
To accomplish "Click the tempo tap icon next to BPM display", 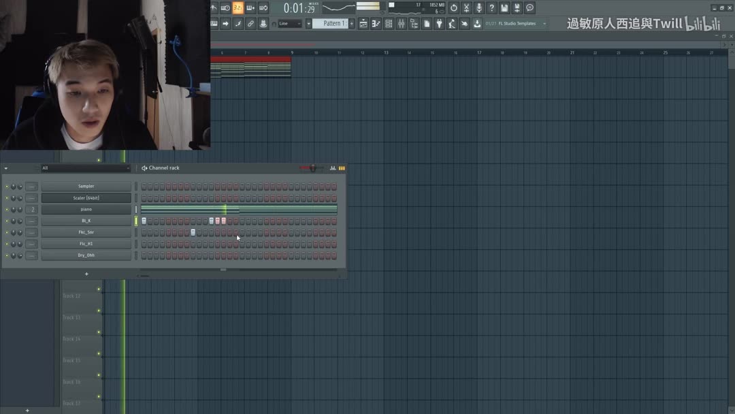I will pyautogui.click(x=453, y=7).
